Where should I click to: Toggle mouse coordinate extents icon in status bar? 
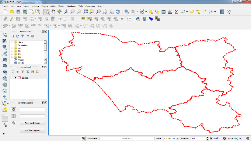(x=83, y=138)
